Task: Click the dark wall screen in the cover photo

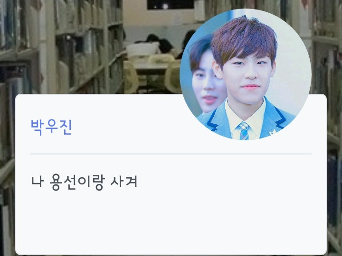Action: [171, 5]
